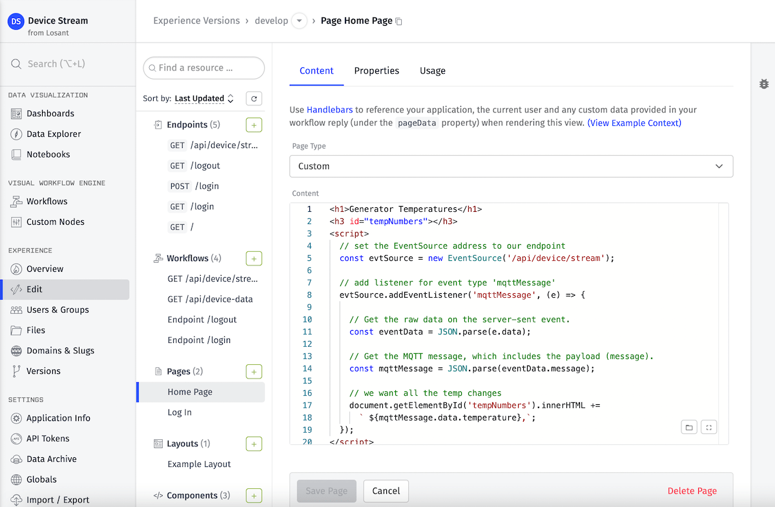The height and width of the screenshot is (507, 775).
Task: Click the Cancel button
Action: click(x=386, y=491)
